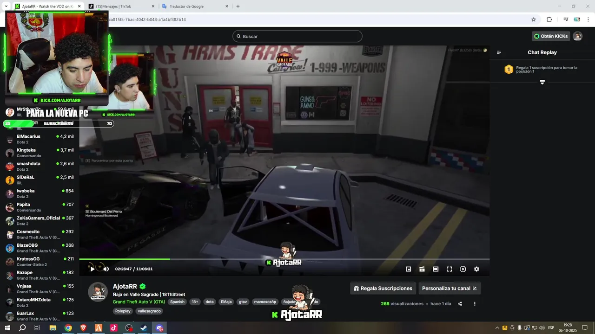Open TikTok app from taskbar

[114, 328]
